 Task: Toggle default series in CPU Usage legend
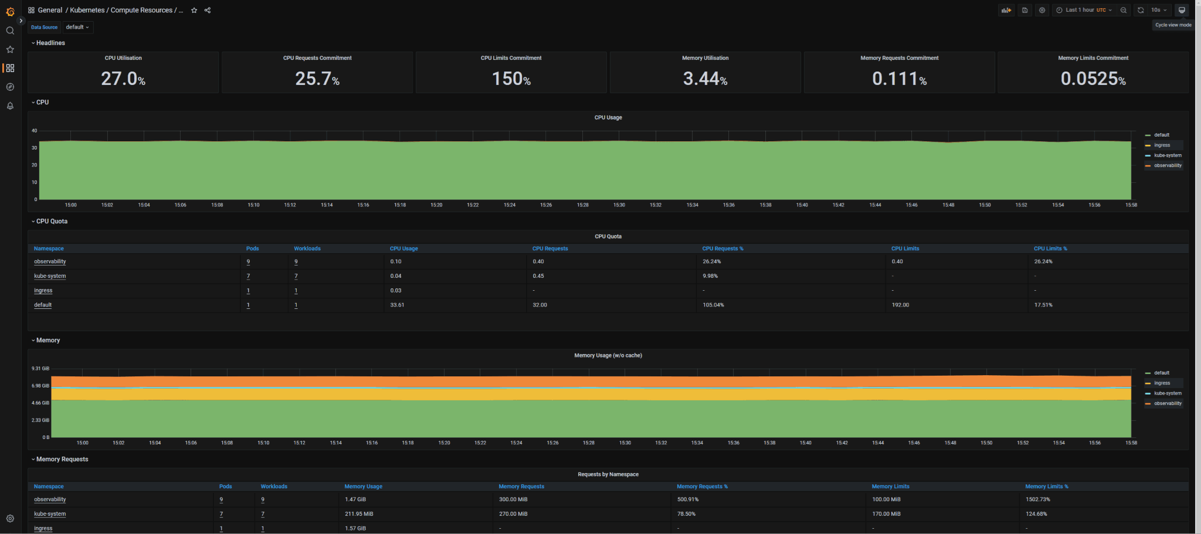(x=1161, y=135)
